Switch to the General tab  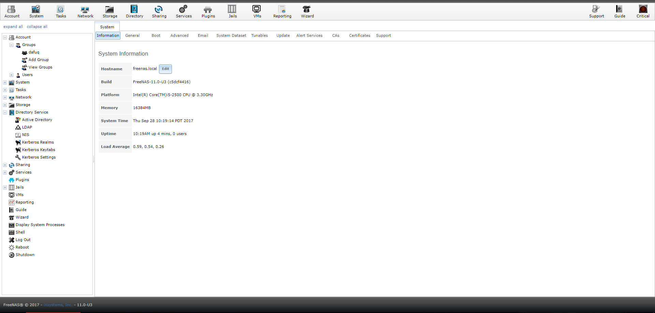[132, 35]
